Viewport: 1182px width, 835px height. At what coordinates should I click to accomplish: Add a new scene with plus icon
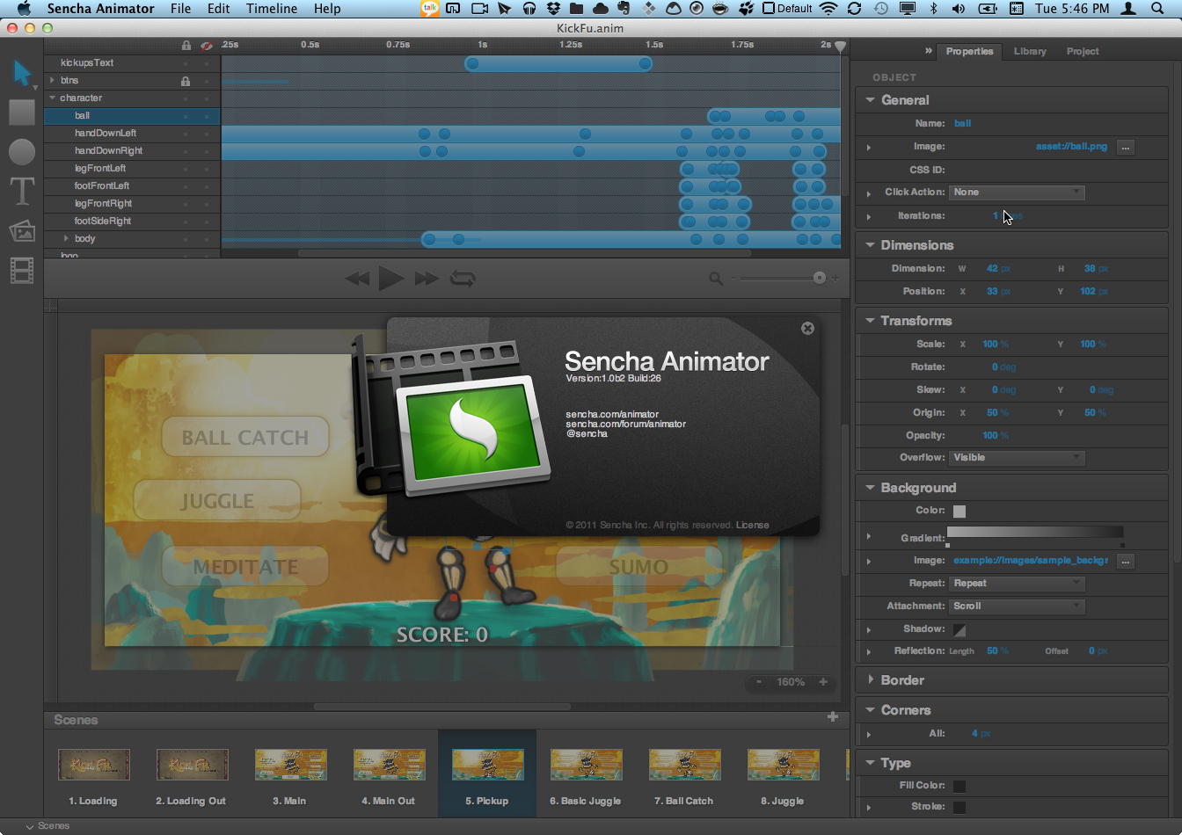click(x=833, y=717)
